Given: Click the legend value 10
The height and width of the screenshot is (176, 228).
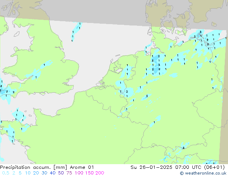Looking at the screenshot, I should 28,173.
